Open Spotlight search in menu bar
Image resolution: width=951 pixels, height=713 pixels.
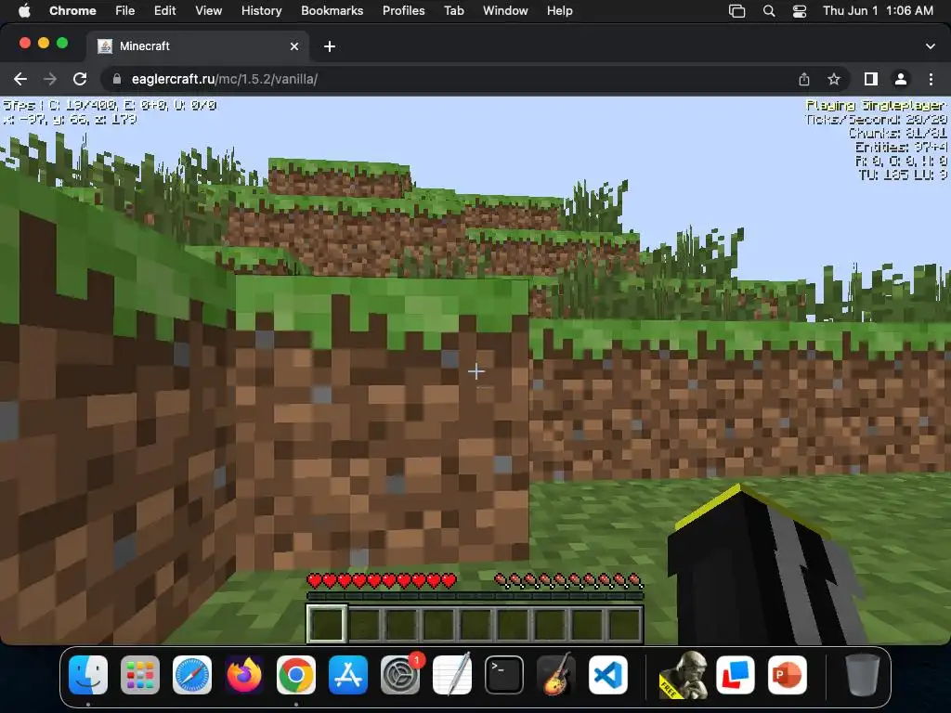(768, 11)
